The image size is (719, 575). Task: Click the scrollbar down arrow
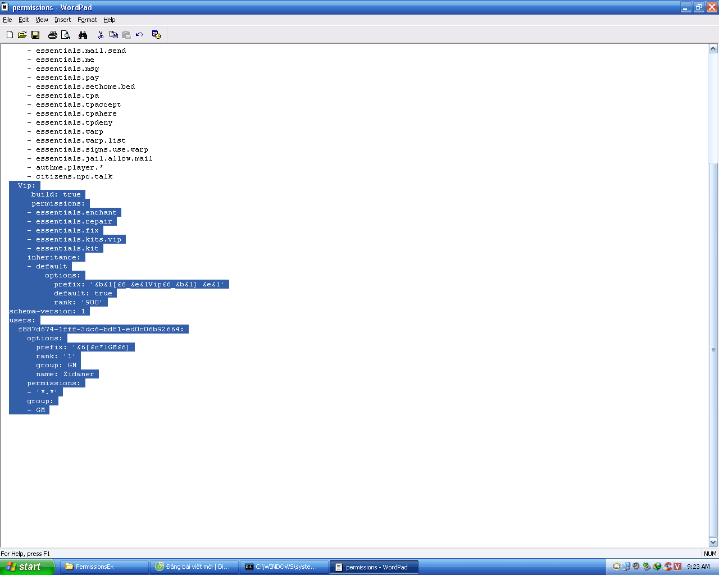pos(713,542)
